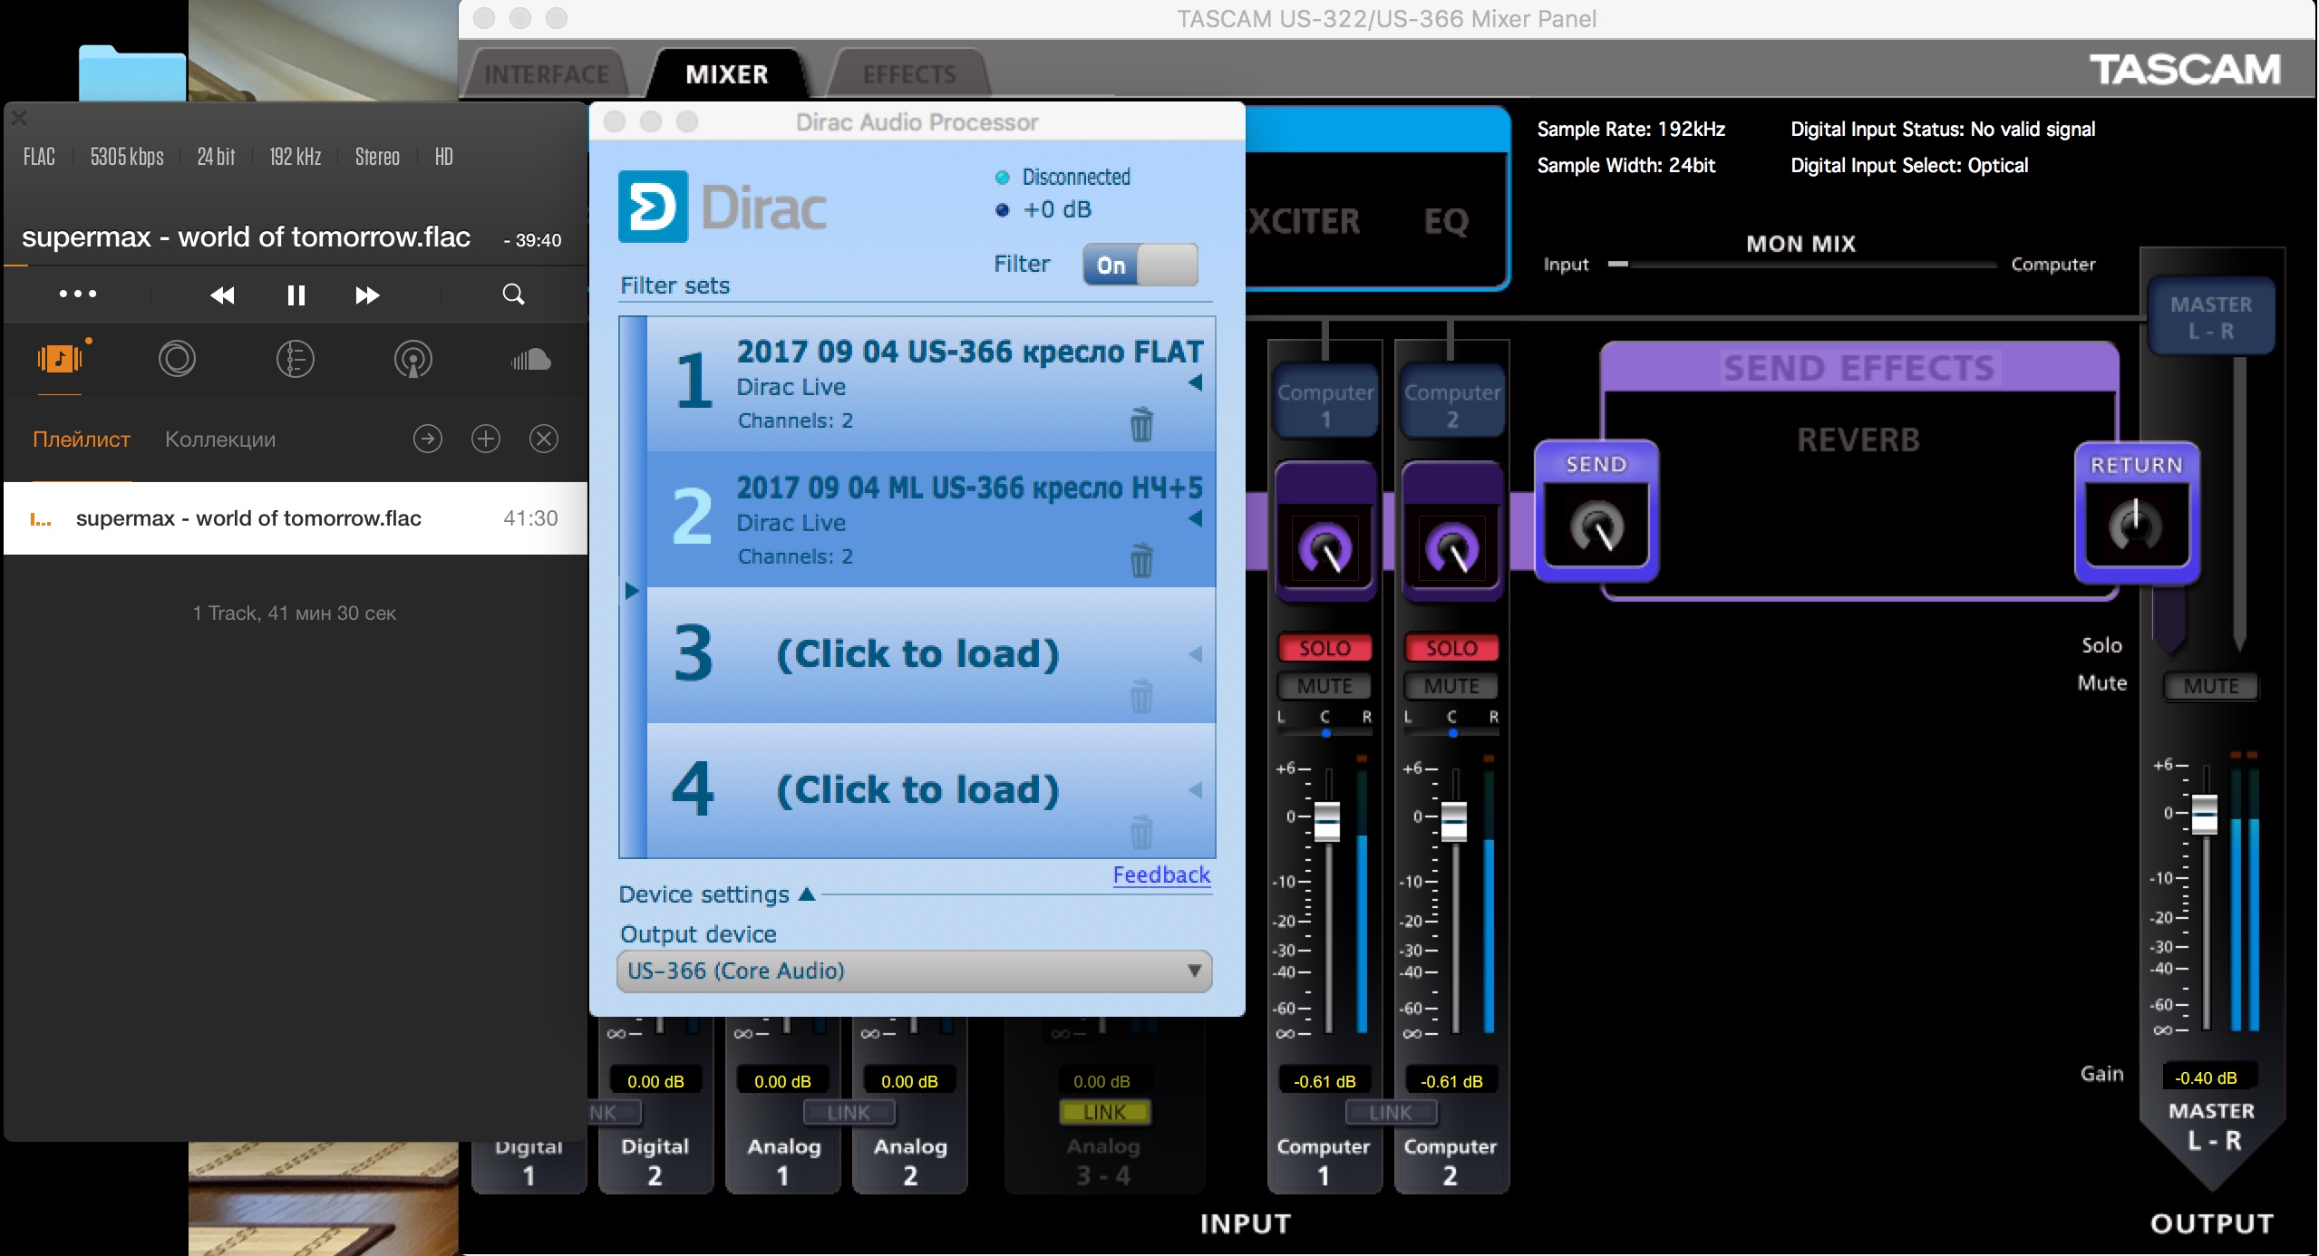Delete filter set 1 with trash icon
The height and width of the screenshot is (1256, 2319).
1141,424
